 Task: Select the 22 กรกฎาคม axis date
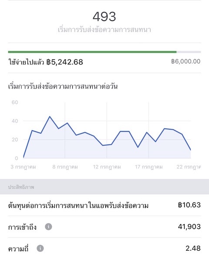[x=189, y=167]
